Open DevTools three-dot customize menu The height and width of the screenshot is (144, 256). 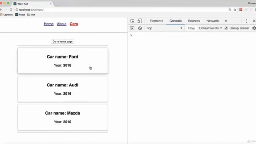click(x=247, y=21)
